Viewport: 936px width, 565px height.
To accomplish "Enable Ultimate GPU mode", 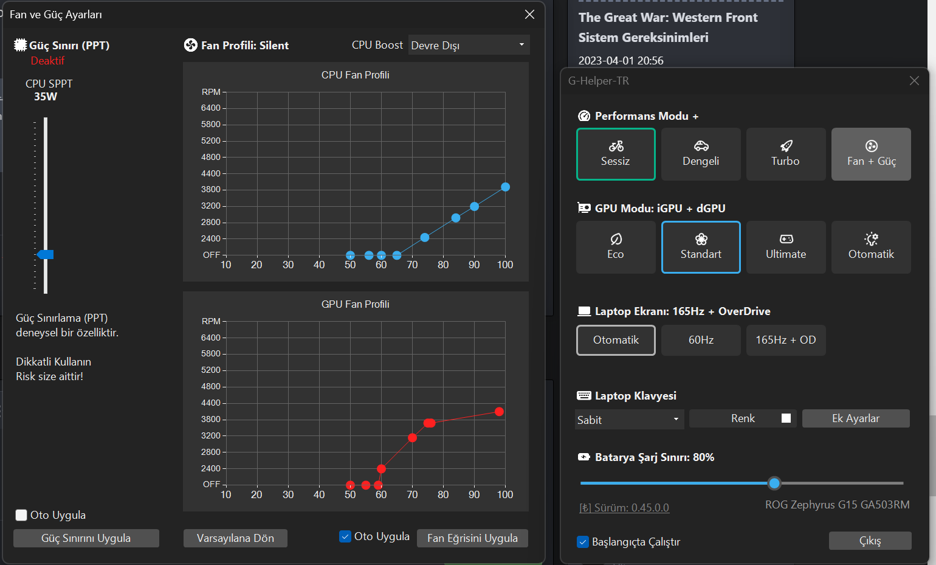I will point(785,247).
